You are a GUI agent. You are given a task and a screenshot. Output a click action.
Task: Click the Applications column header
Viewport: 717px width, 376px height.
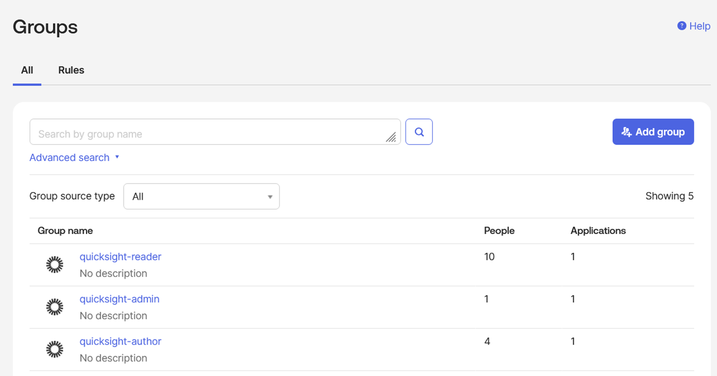pyautogui.click(x=598, y=231)
